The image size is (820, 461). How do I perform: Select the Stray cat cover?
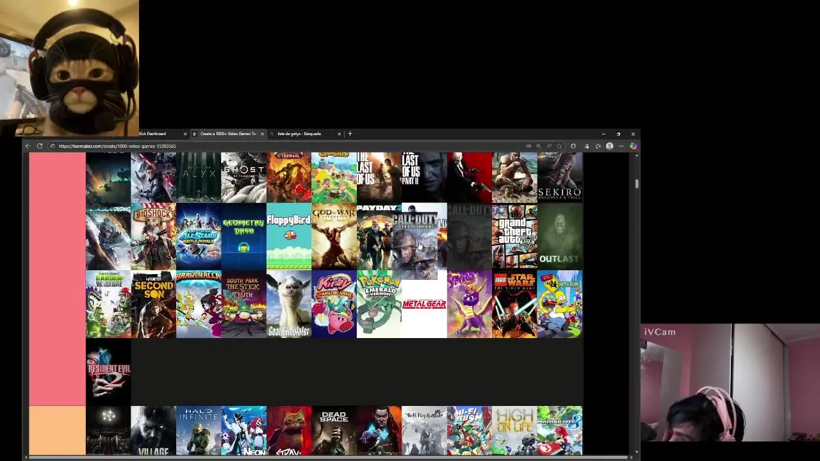[x=289, y=431]
